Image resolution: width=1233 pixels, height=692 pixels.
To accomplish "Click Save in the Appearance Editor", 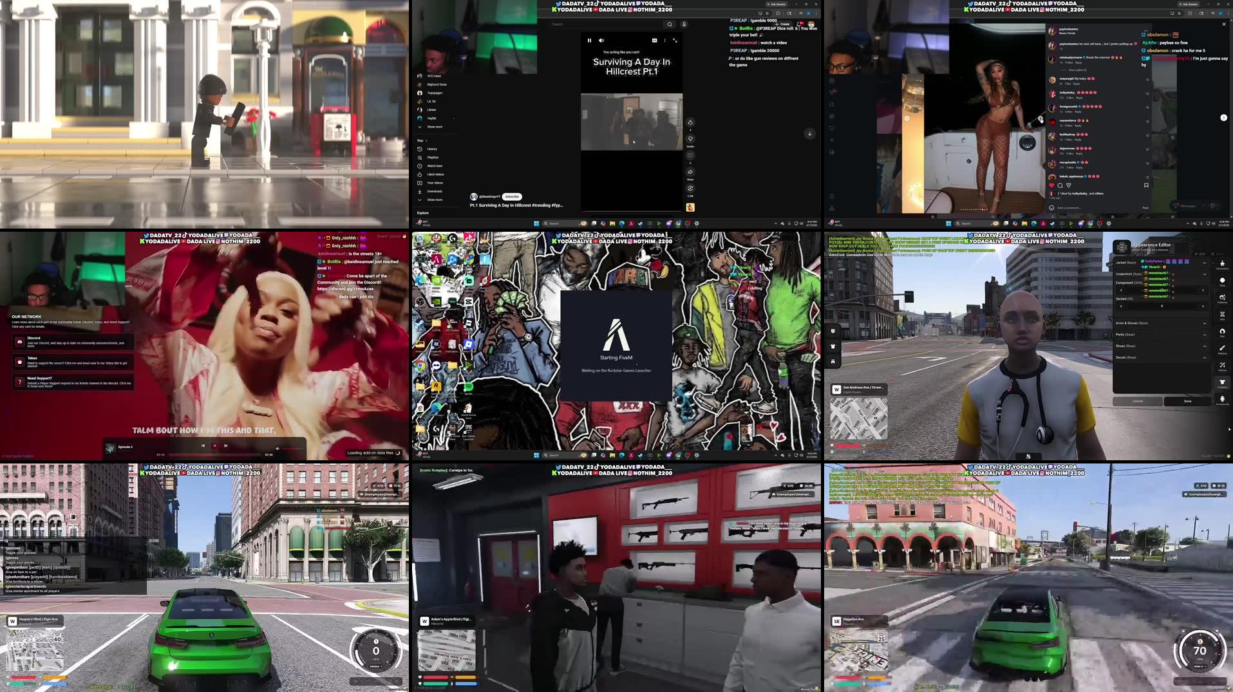I will [1187, 401].
